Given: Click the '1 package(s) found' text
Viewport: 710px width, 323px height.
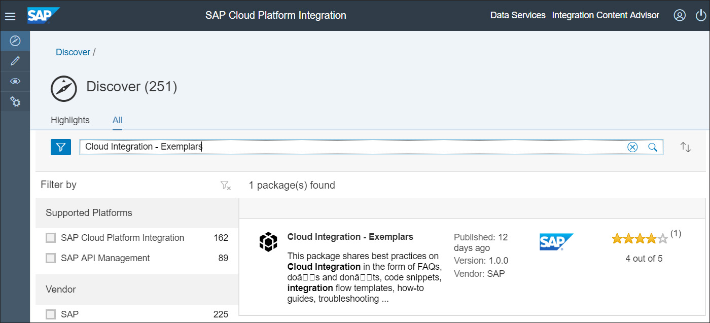Looking at the screenshot, I should point(292,185).
